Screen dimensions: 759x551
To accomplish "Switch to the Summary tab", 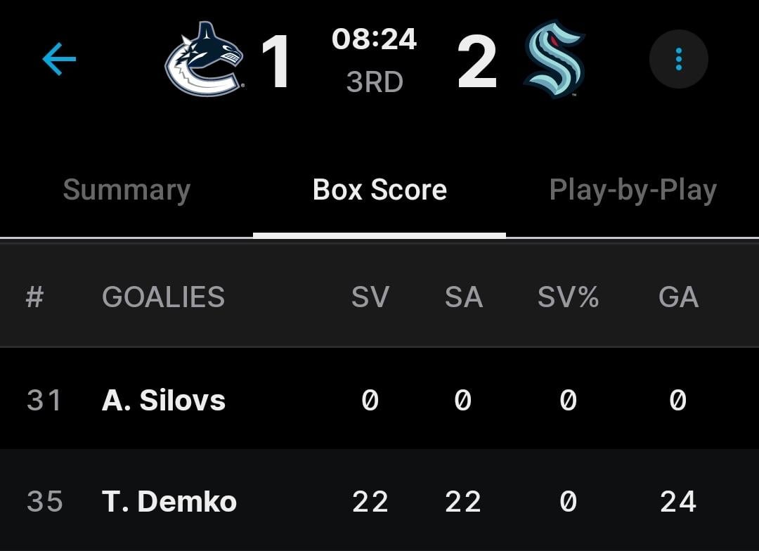I will click(x=126, y=190).
